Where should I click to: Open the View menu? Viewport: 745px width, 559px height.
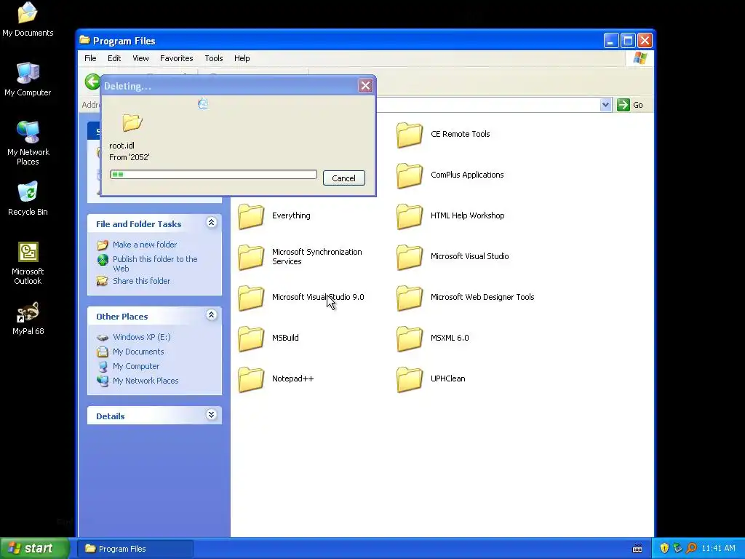[x=140, y=58]
